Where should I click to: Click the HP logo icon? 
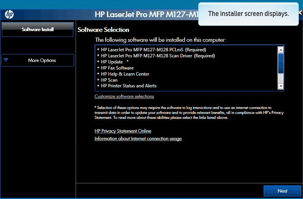tap(9, 14)
